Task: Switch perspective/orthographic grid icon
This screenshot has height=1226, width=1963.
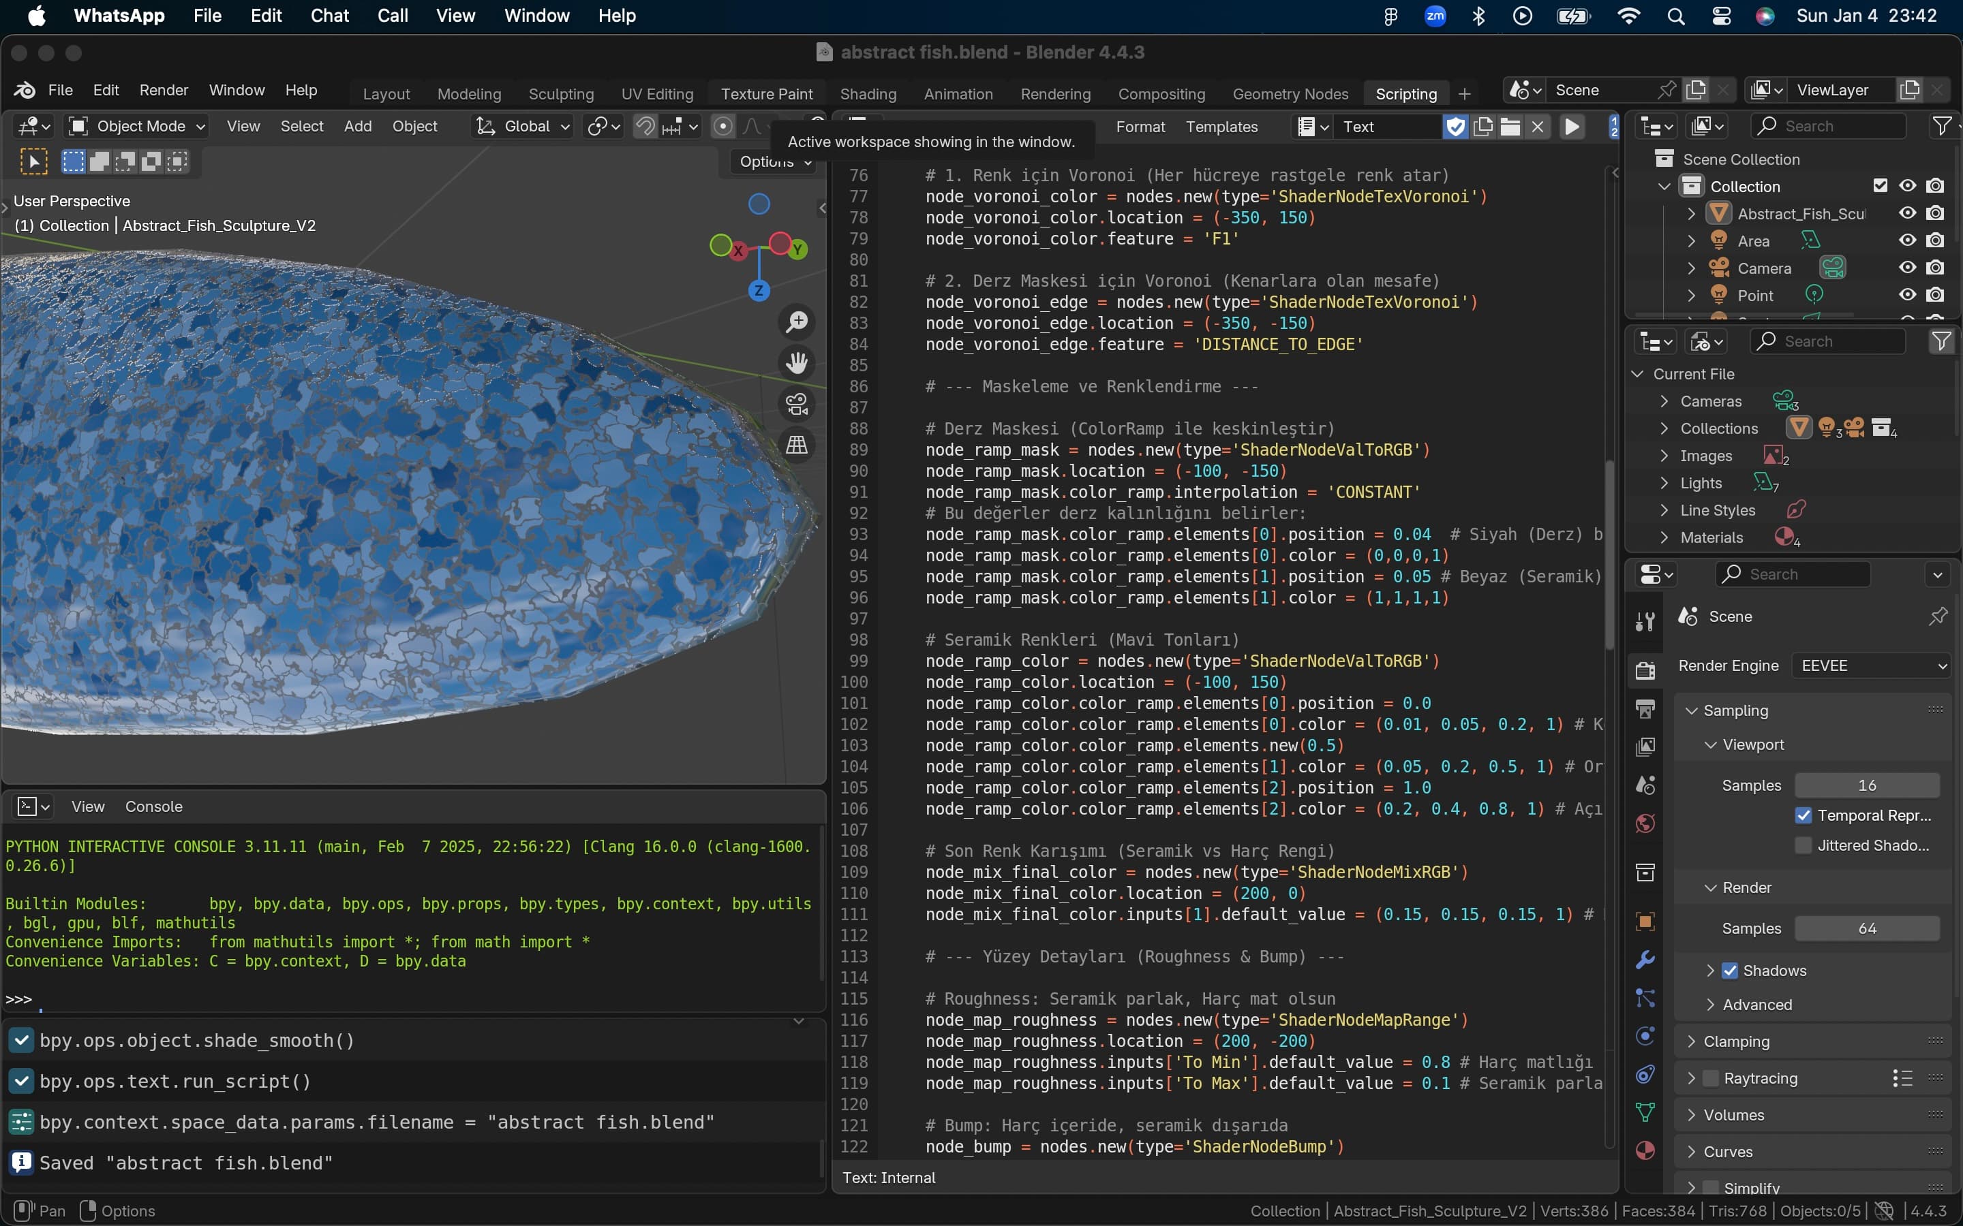Action: (797, 444)
